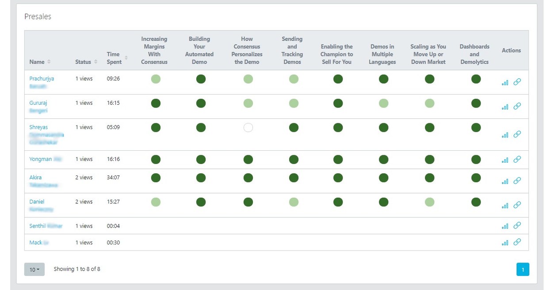Open Daniel's profile link
Screen dimensions: 554x290
[36, 201]
